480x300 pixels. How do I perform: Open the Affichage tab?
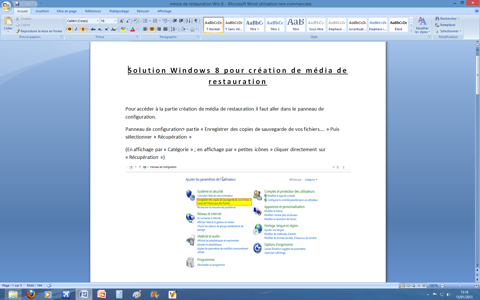(x=164, y=11)
